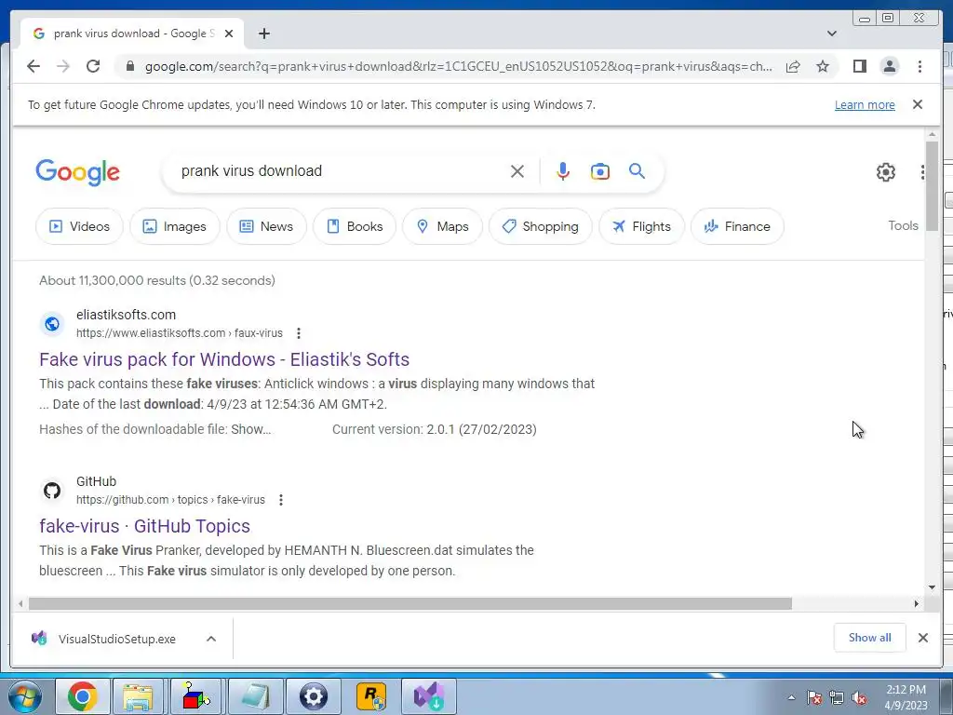Screen dimensions: 953x715
Task: Submit search with magnifier icon
Action: pos(637,171)
